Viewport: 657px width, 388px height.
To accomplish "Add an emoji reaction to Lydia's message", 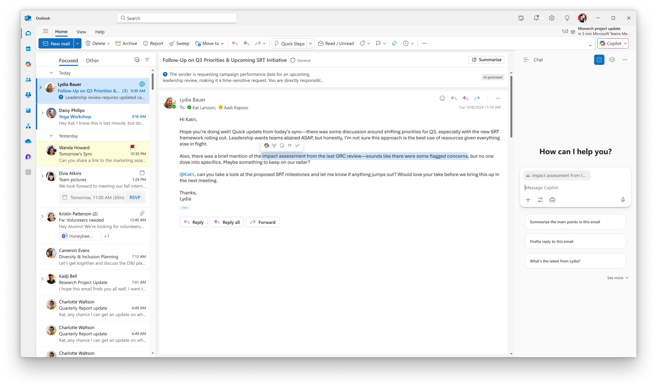I will pyautogui.click(x=442, y=98).
